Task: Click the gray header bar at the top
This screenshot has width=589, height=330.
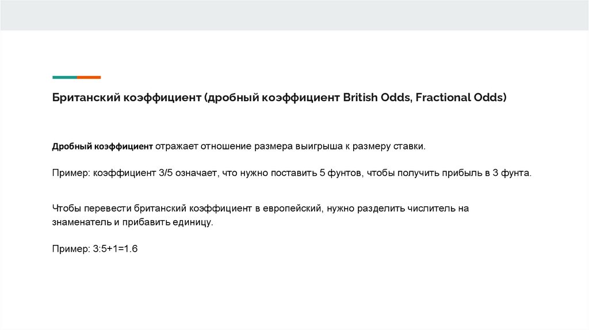Action: point(294,15)
